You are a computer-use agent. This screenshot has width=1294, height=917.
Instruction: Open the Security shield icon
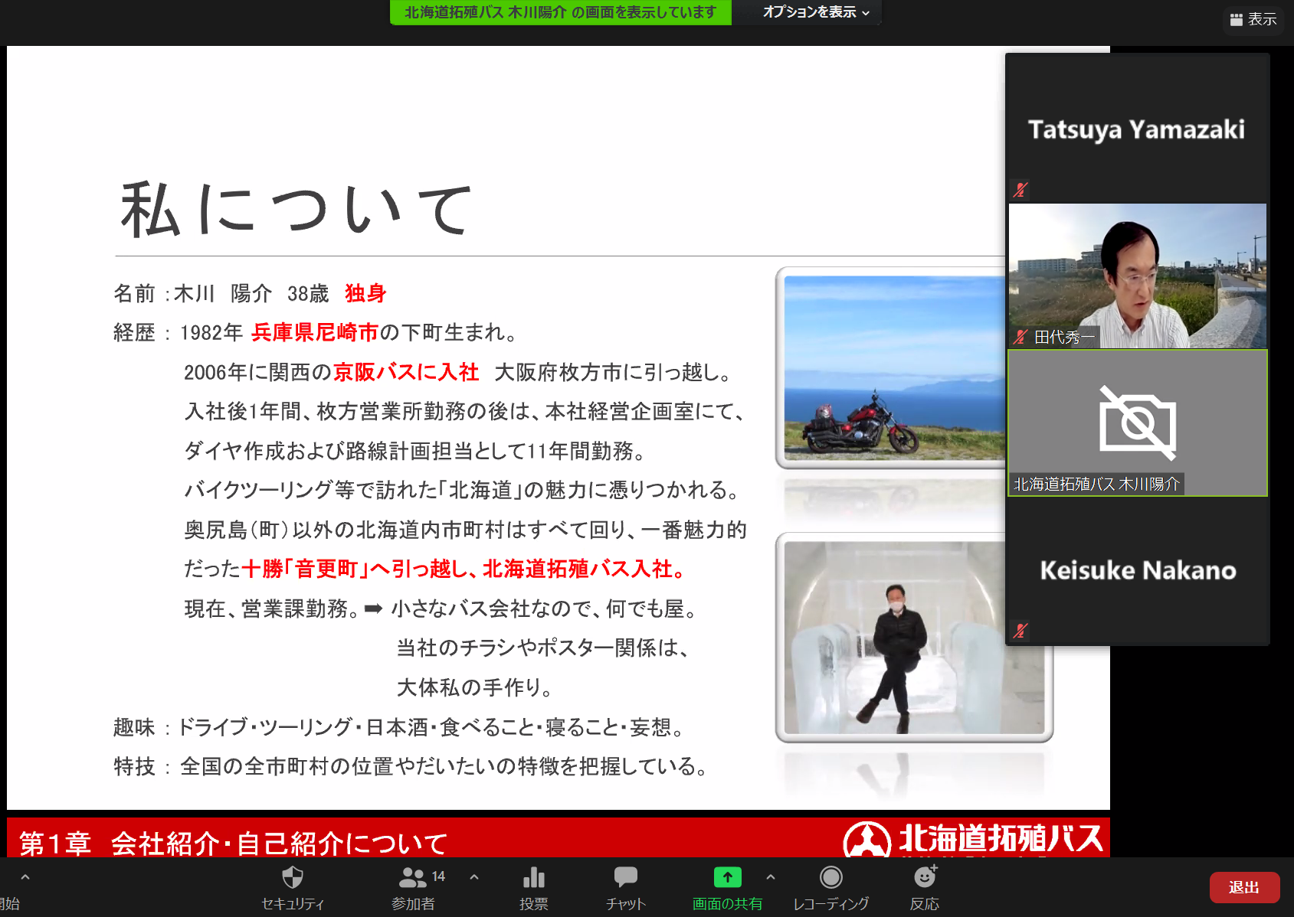[x=293, y=877]
